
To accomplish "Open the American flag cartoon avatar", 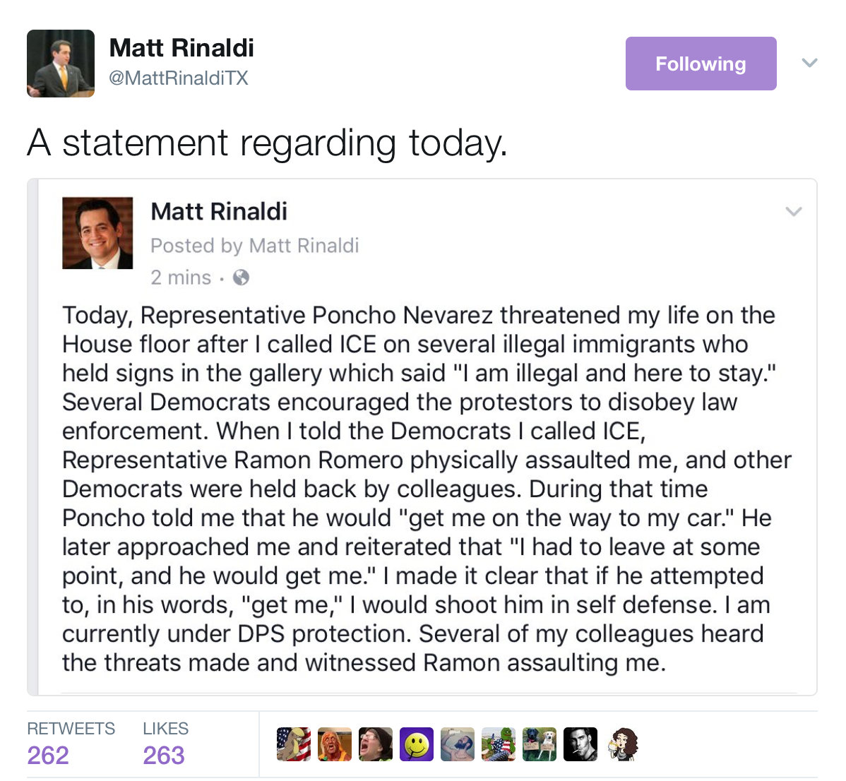I will tap(294, 744).
